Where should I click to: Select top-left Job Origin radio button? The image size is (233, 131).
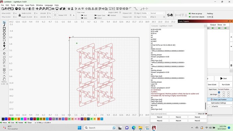tap(219, 92)
